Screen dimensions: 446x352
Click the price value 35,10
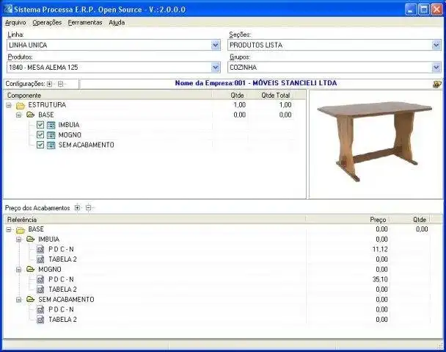point(380,279)
